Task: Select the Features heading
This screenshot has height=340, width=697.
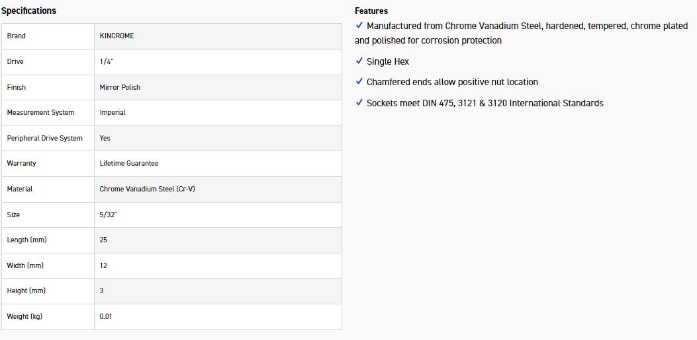Action: coord(371,11)
